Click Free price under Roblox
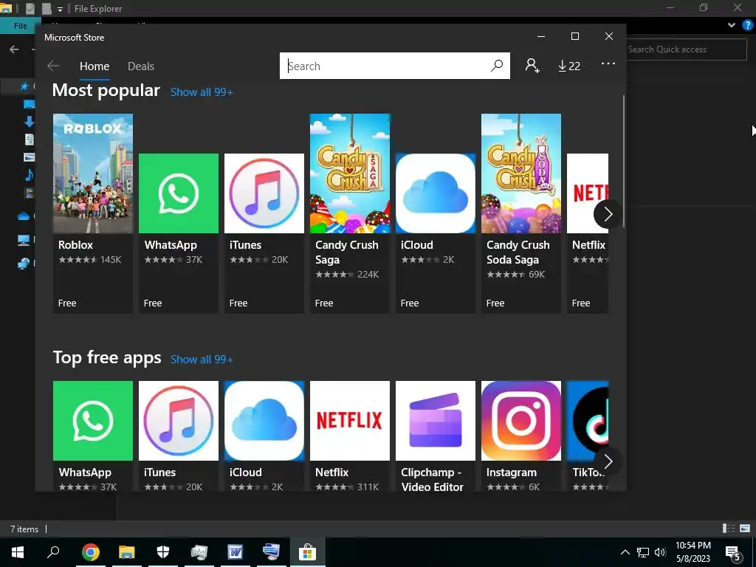This screenshot has height=567, width=756. [67, 303]
